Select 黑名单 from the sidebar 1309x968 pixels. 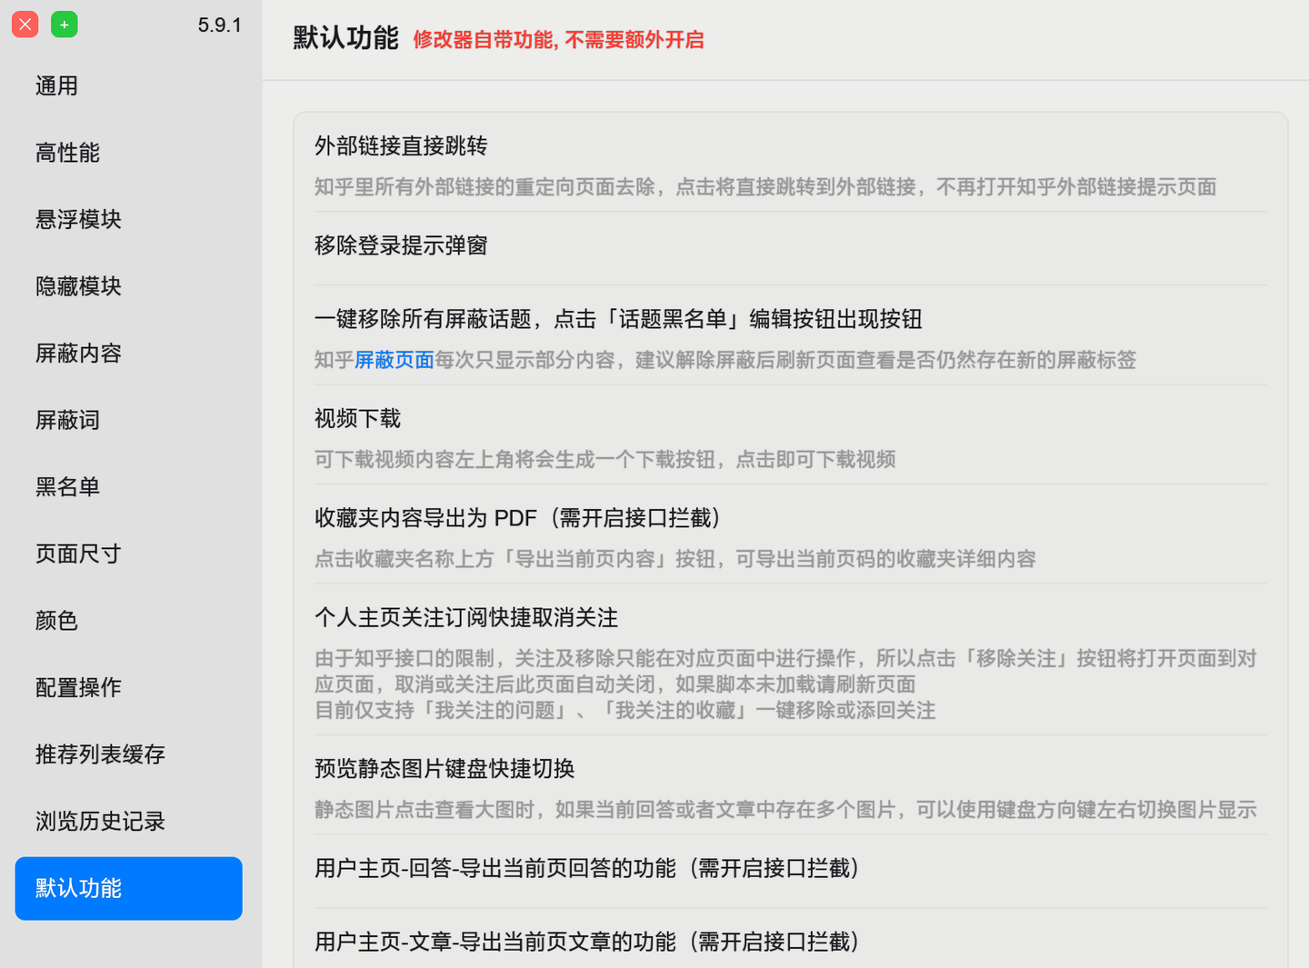click(x=67, y=486)
